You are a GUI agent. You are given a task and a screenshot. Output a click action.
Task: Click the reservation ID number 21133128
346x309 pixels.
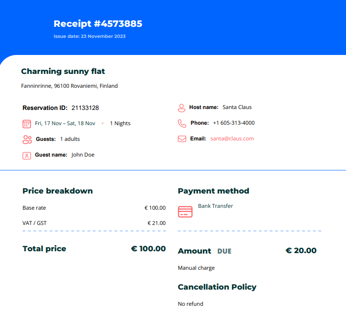tap(85, 108)
